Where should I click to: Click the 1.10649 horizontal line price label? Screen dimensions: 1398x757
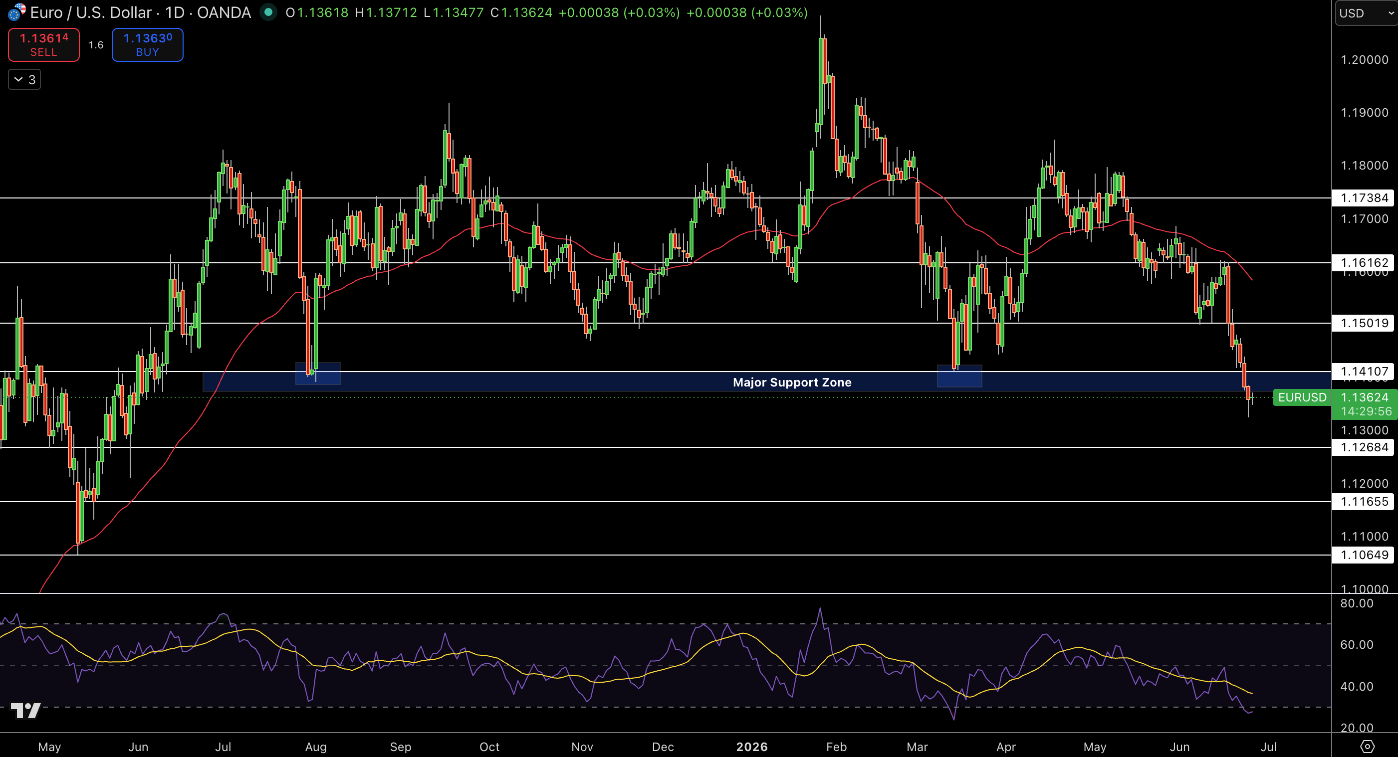pos(1364,555)
